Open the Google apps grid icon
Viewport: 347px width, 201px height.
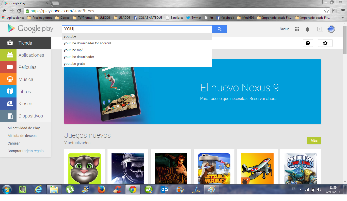pos(297,29)
